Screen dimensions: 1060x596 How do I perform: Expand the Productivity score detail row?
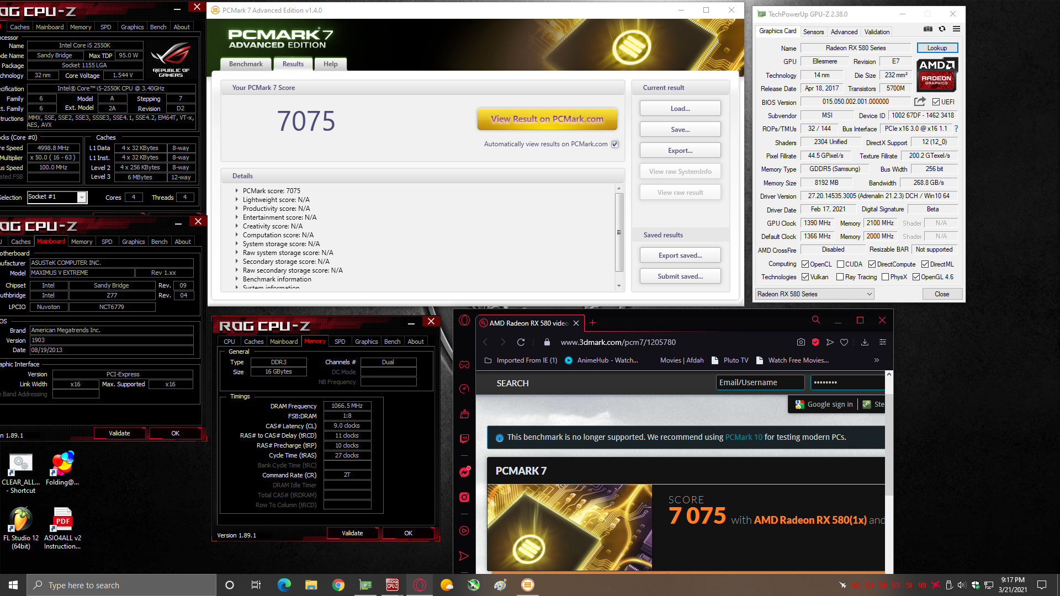pos(237,209)
